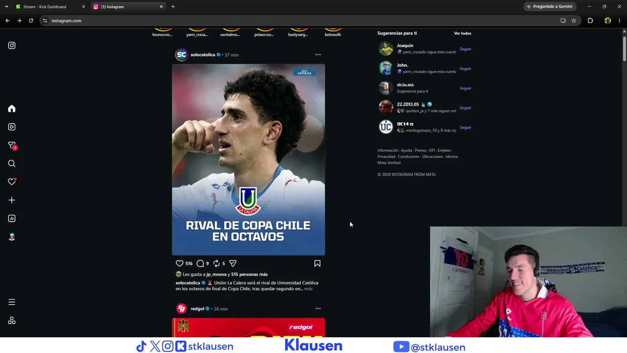The image size is (627, 353).
Task: Save the solocatolica post with bookmark
Action: point(317,263)
